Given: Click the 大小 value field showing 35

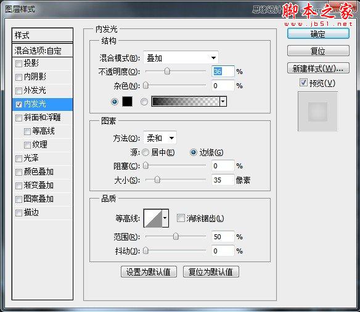Looking at the screenshot, I should pyautogui.click(x=223, y=180).
